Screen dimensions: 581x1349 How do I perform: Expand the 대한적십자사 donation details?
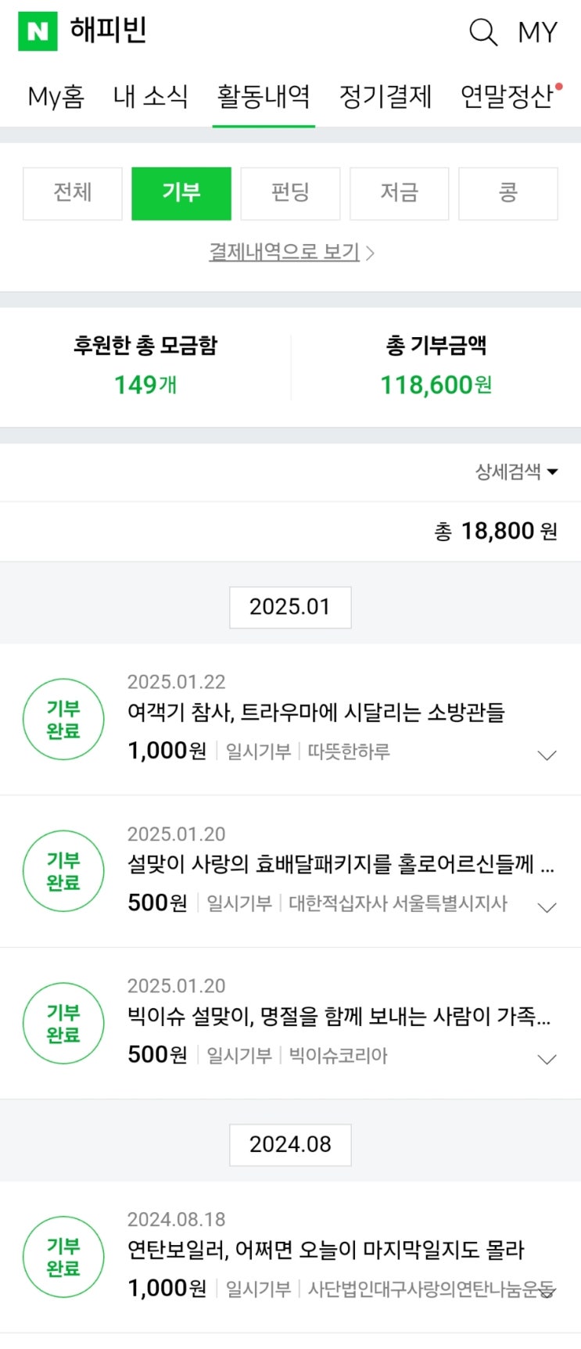[547, 907]
